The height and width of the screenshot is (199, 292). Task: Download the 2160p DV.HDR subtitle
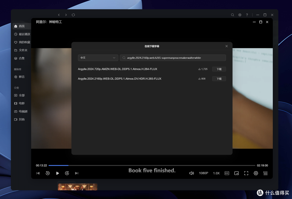(219, 79)
